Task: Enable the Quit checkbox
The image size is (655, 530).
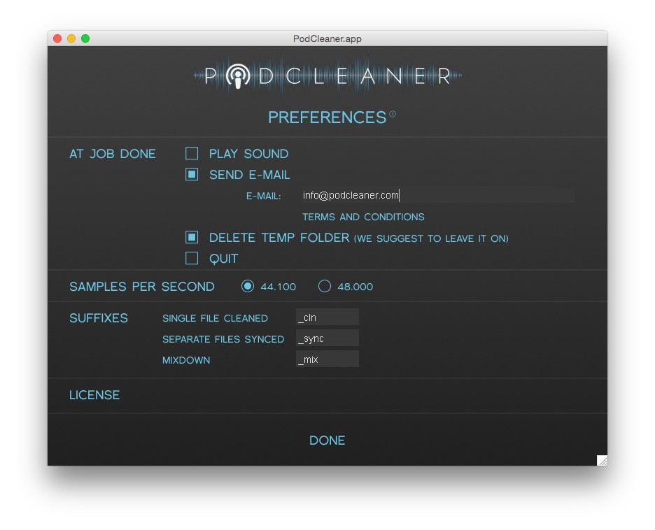Action: click(x=192, y=258)
